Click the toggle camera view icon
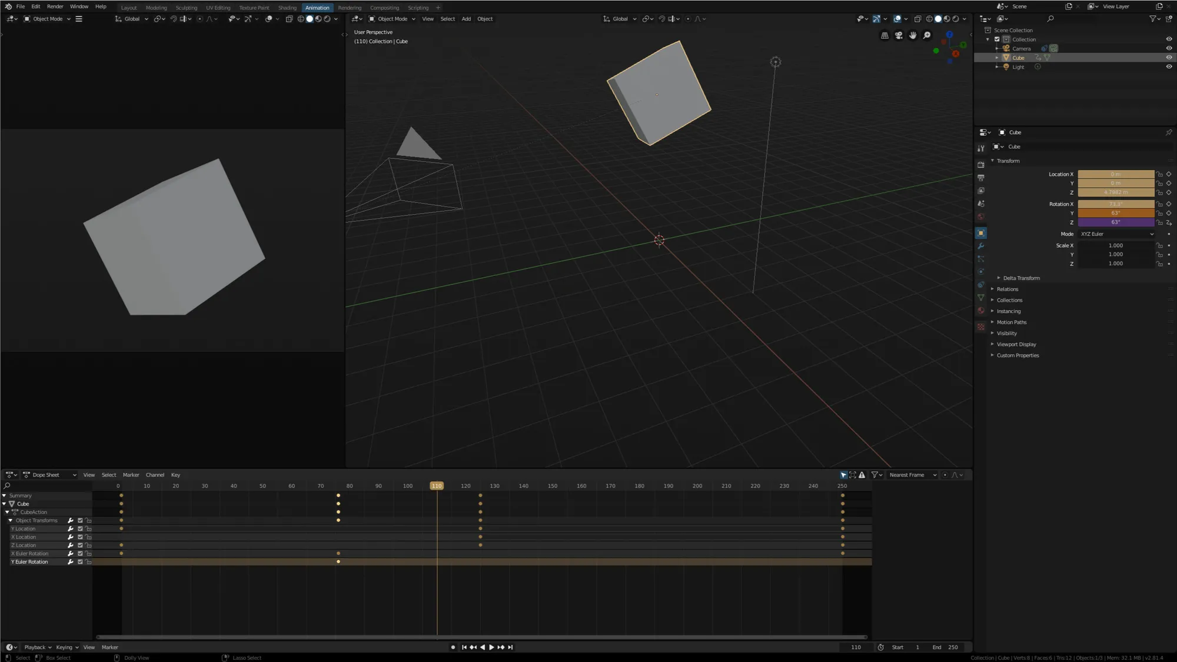 [899, 36]
